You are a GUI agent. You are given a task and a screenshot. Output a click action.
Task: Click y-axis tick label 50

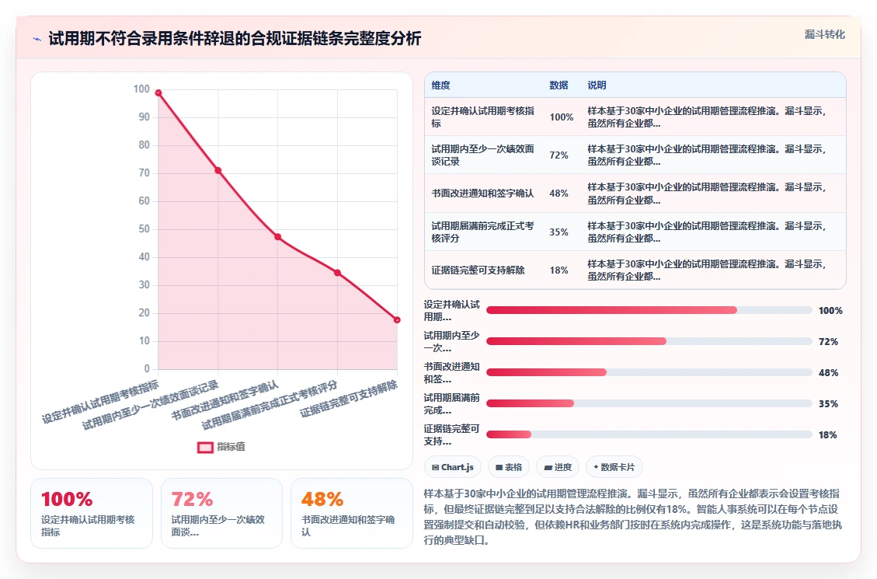(144, 228)
